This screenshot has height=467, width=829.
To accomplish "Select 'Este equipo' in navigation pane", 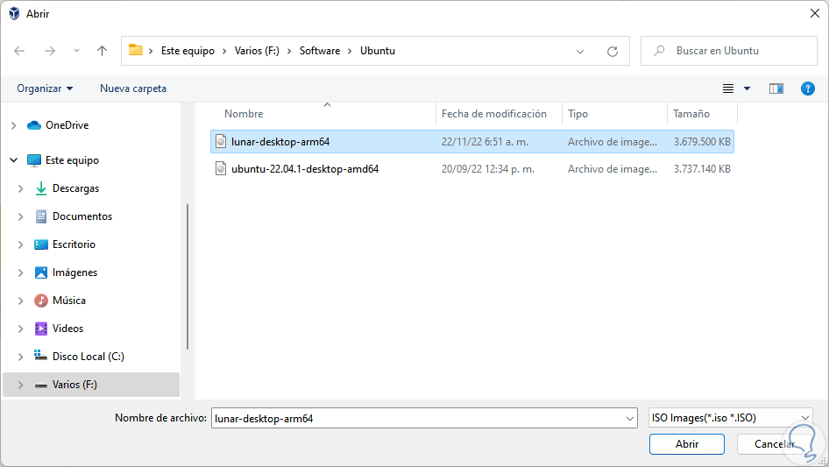I will 72,160.
